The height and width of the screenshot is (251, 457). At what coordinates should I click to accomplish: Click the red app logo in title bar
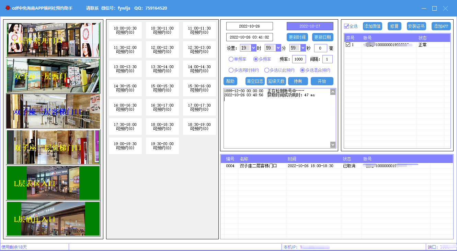(8, 8)
